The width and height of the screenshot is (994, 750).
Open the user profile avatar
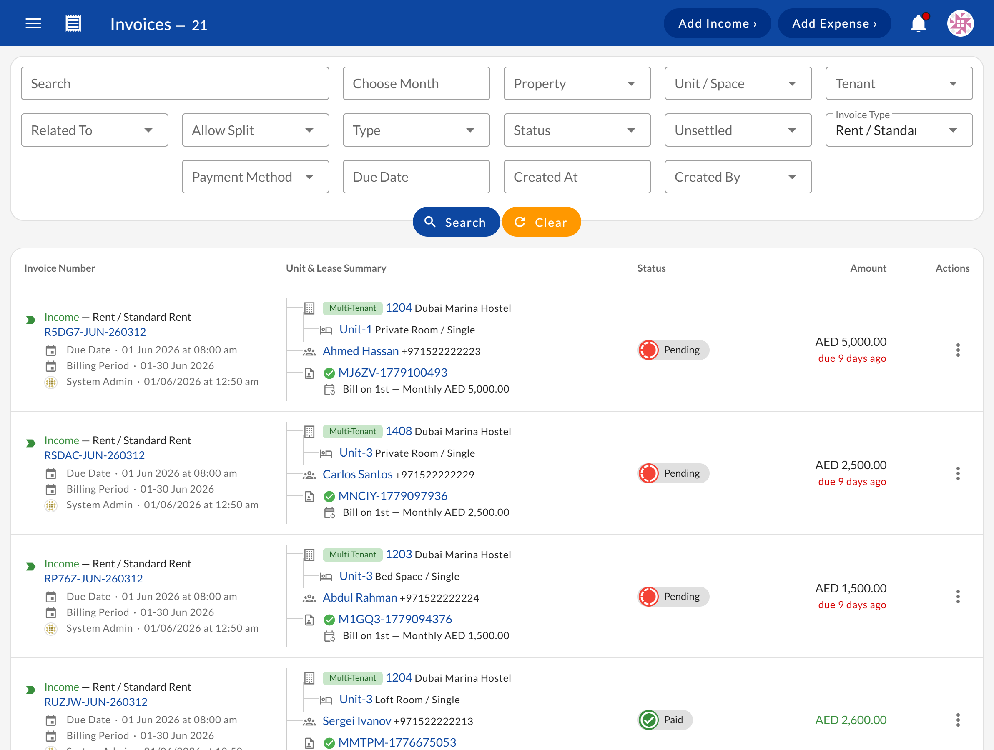pos(960,23)
